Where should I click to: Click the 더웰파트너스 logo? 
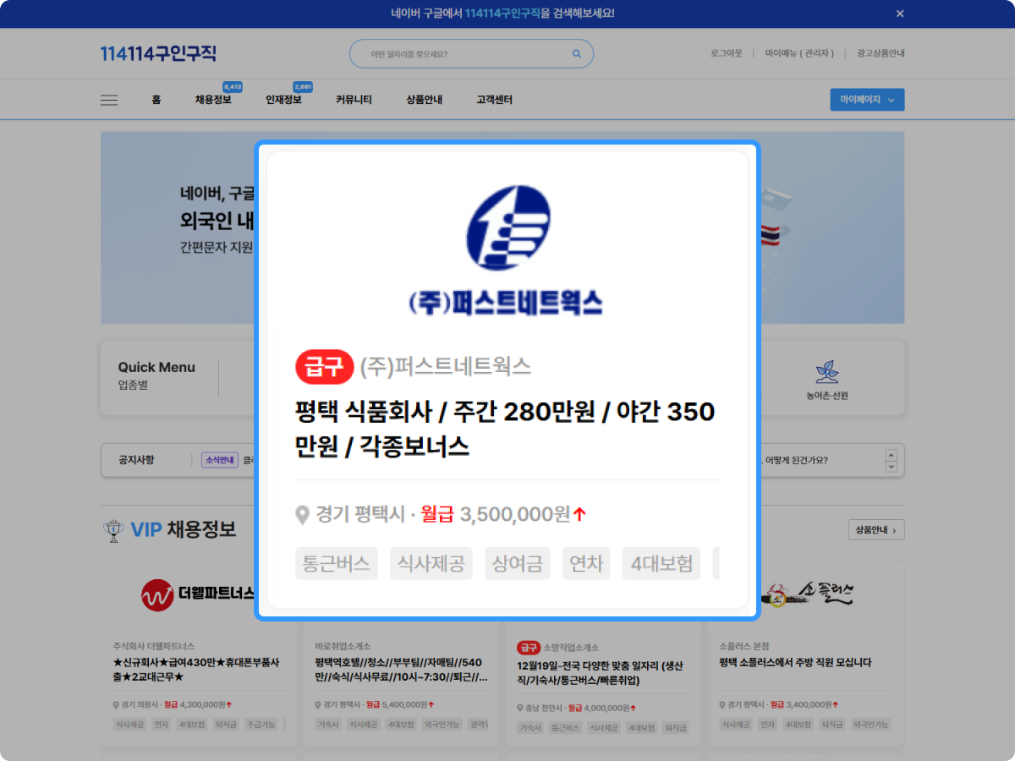coord(198,594)
